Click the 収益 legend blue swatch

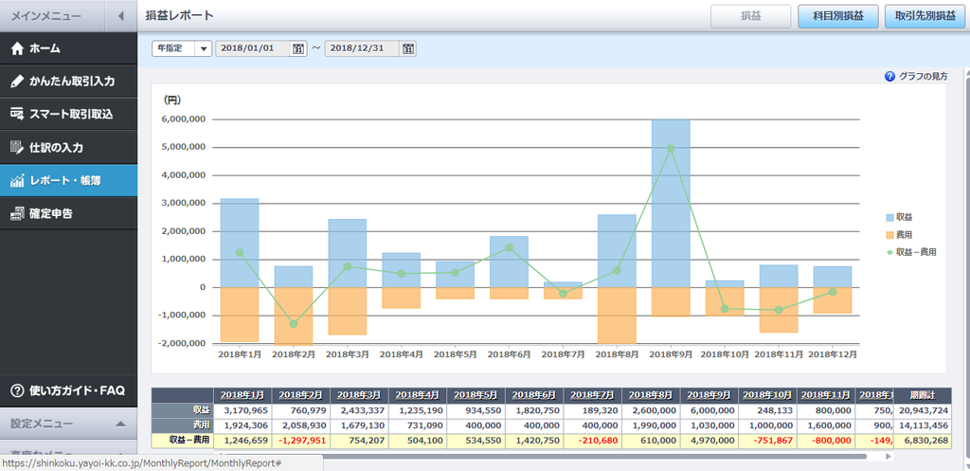tap(889, 217)
